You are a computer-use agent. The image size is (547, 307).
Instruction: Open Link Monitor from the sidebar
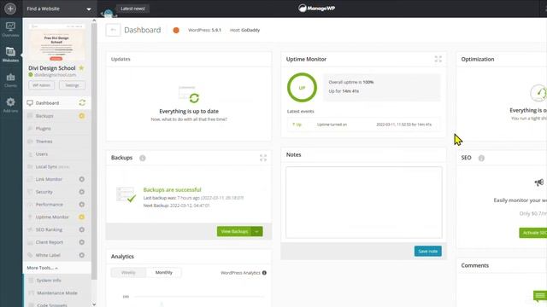49,179
